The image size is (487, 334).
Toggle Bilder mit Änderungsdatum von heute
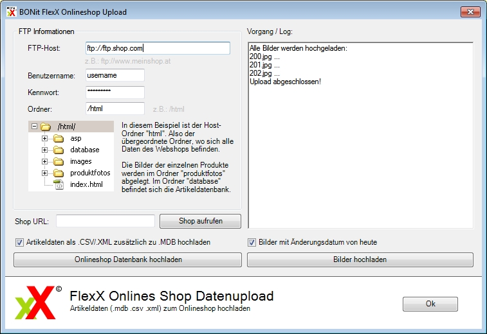(x=252, y=243)
